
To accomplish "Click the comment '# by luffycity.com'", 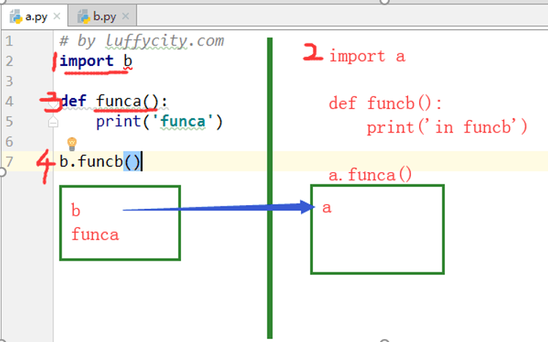I will [141, 41].
